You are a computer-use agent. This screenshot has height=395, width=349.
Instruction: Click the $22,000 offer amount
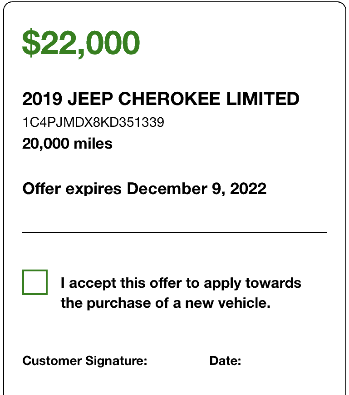point(81,43)
